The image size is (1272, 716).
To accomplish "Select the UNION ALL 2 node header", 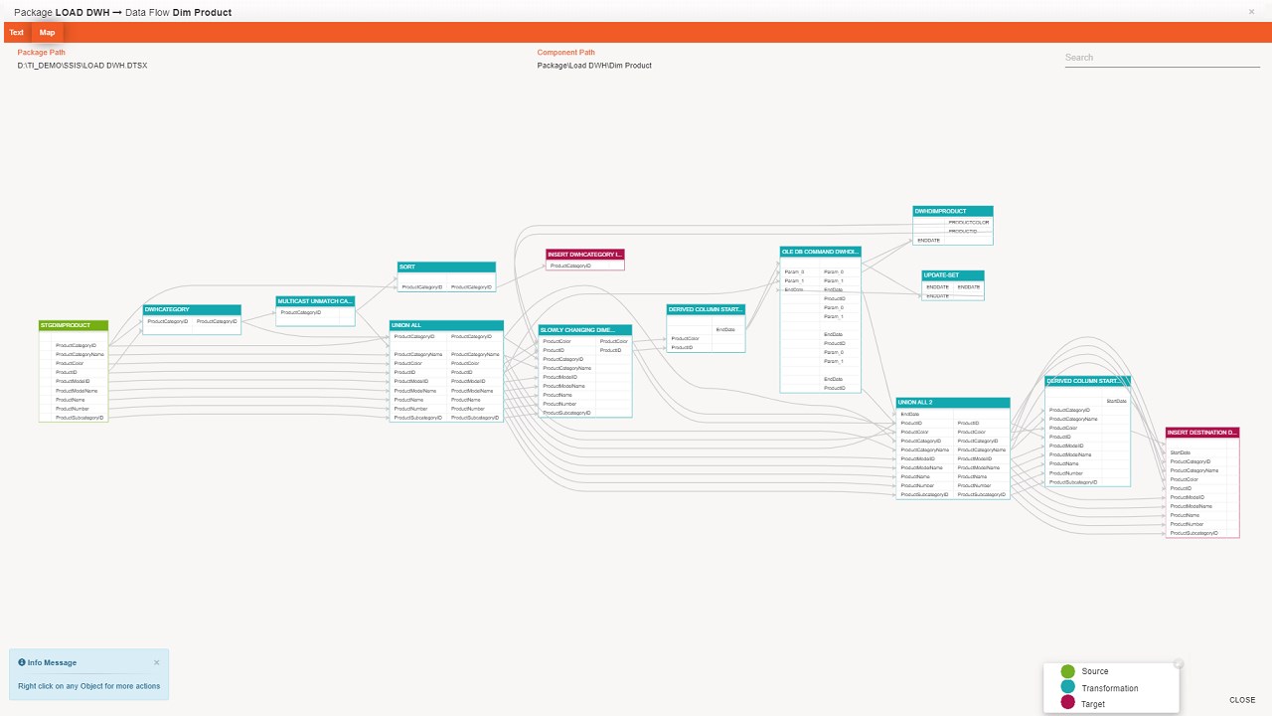I will 953,403.
